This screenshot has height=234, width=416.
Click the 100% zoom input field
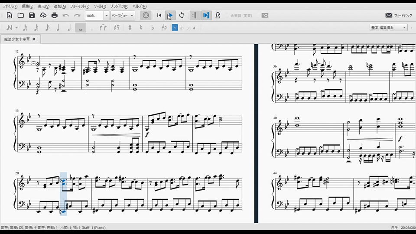[94, 16]
